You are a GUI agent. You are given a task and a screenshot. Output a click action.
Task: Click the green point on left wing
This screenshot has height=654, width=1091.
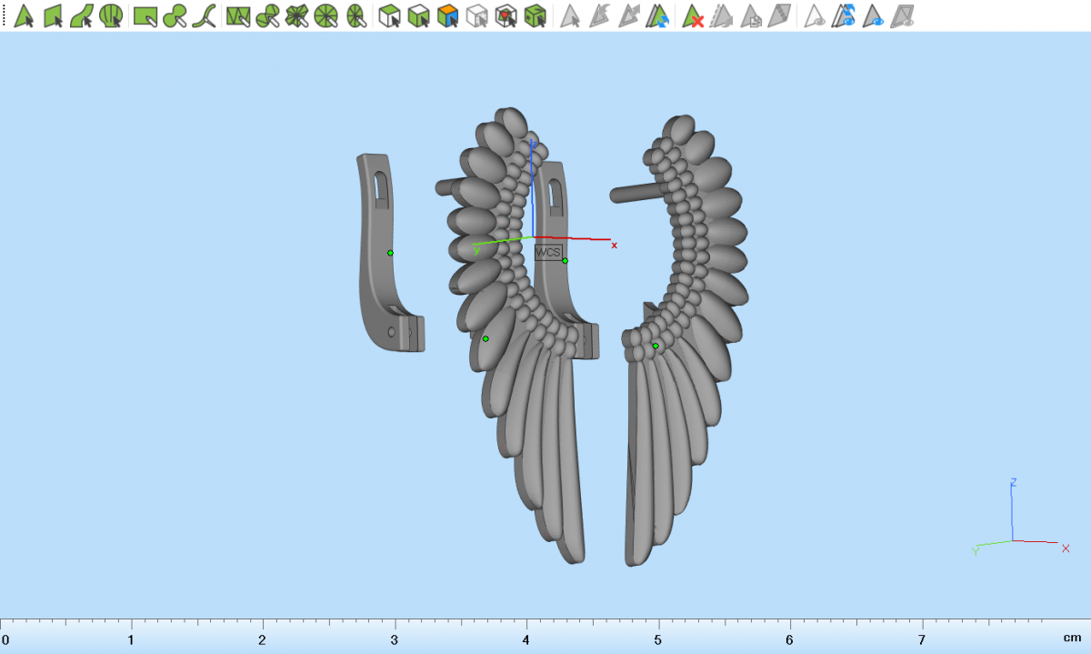coord(485,338)
